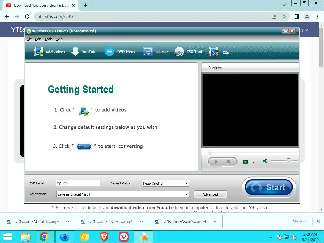Show hidden system tray icons

271,237
